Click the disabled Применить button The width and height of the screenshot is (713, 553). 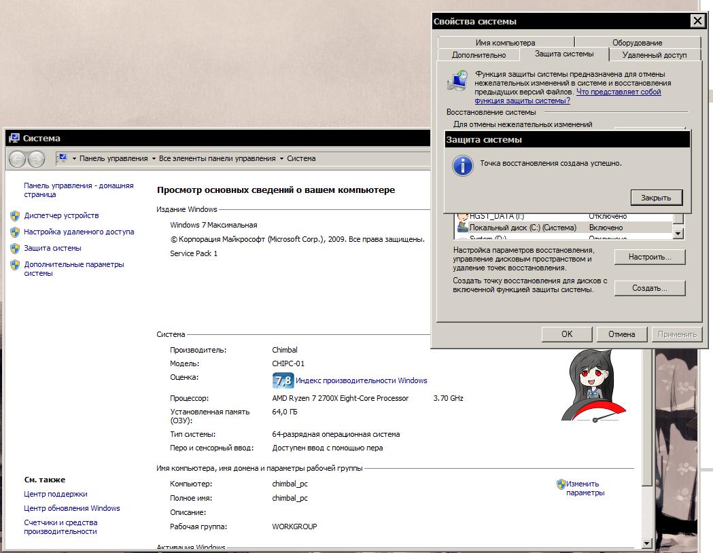click(677, 334)
